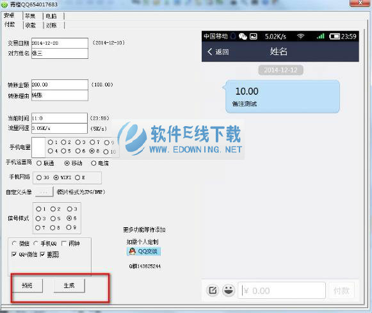Image resolution: width=372 pixels, height=313 pixels.
Task: Click the ¥ 0.00 amount field in preview
Action: (x=282, y=291)
